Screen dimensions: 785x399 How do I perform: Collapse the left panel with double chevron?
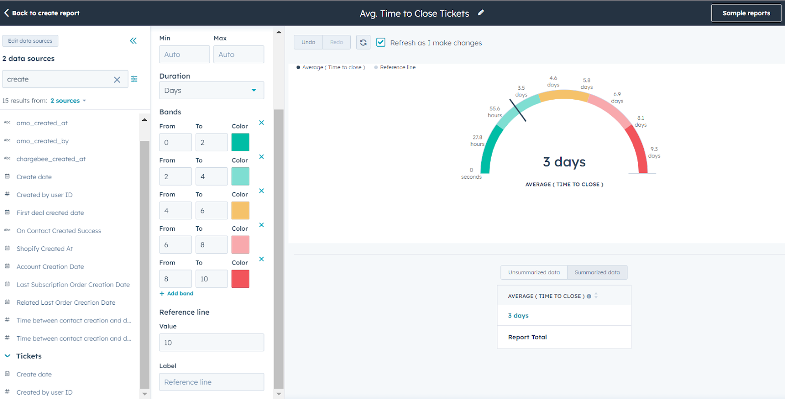tap(133, 41)
